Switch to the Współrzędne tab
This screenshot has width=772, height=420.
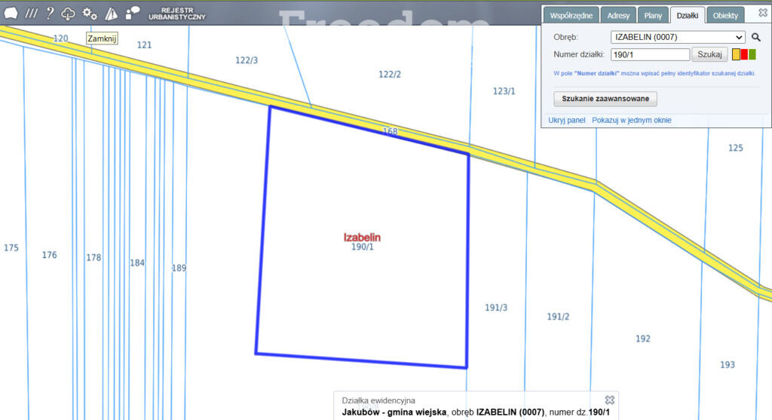571,15
